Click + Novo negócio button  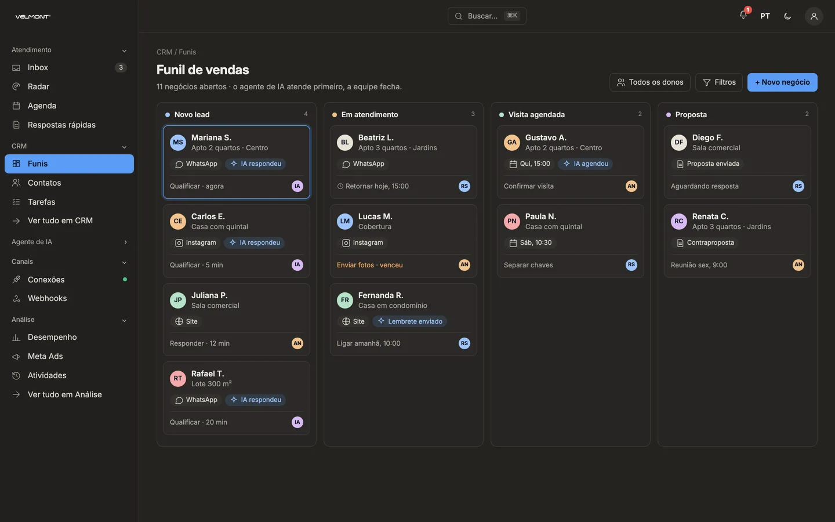[x=782, y=82]
